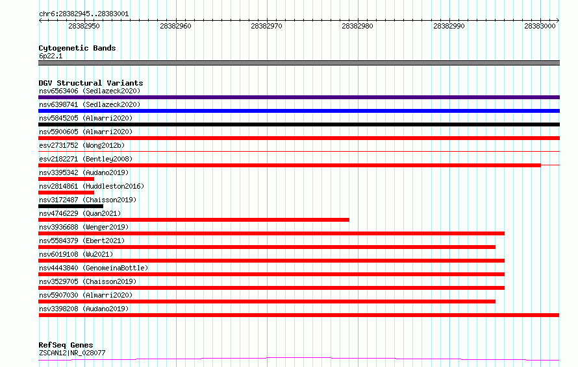Click the short red nsv3395342 bar
This screenshot has width=578, height=367.
pos(66,179)
